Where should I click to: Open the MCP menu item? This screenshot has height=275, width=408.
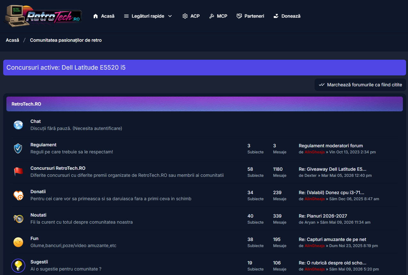[222, 16]
